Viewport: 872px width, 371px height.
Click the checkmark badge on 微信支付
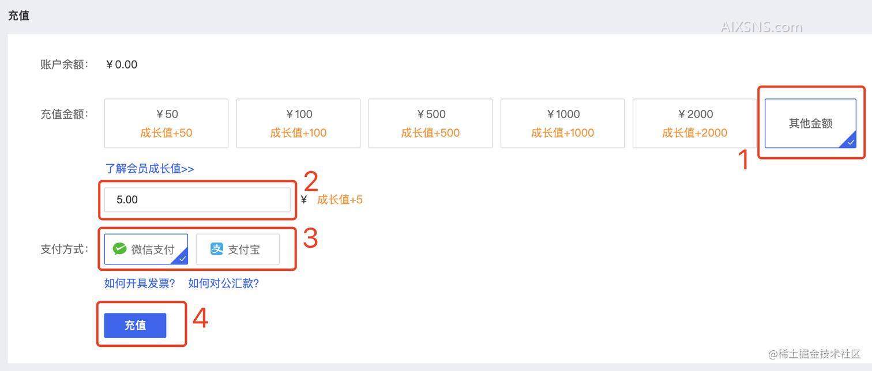coord(182,259)
